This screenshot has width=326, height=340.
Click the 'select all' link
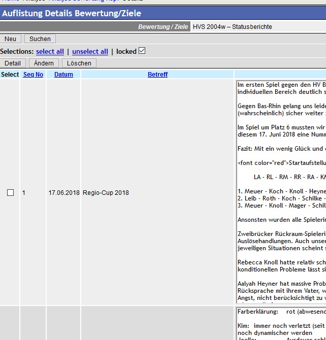pyautogui.click(x=50, y=52)
